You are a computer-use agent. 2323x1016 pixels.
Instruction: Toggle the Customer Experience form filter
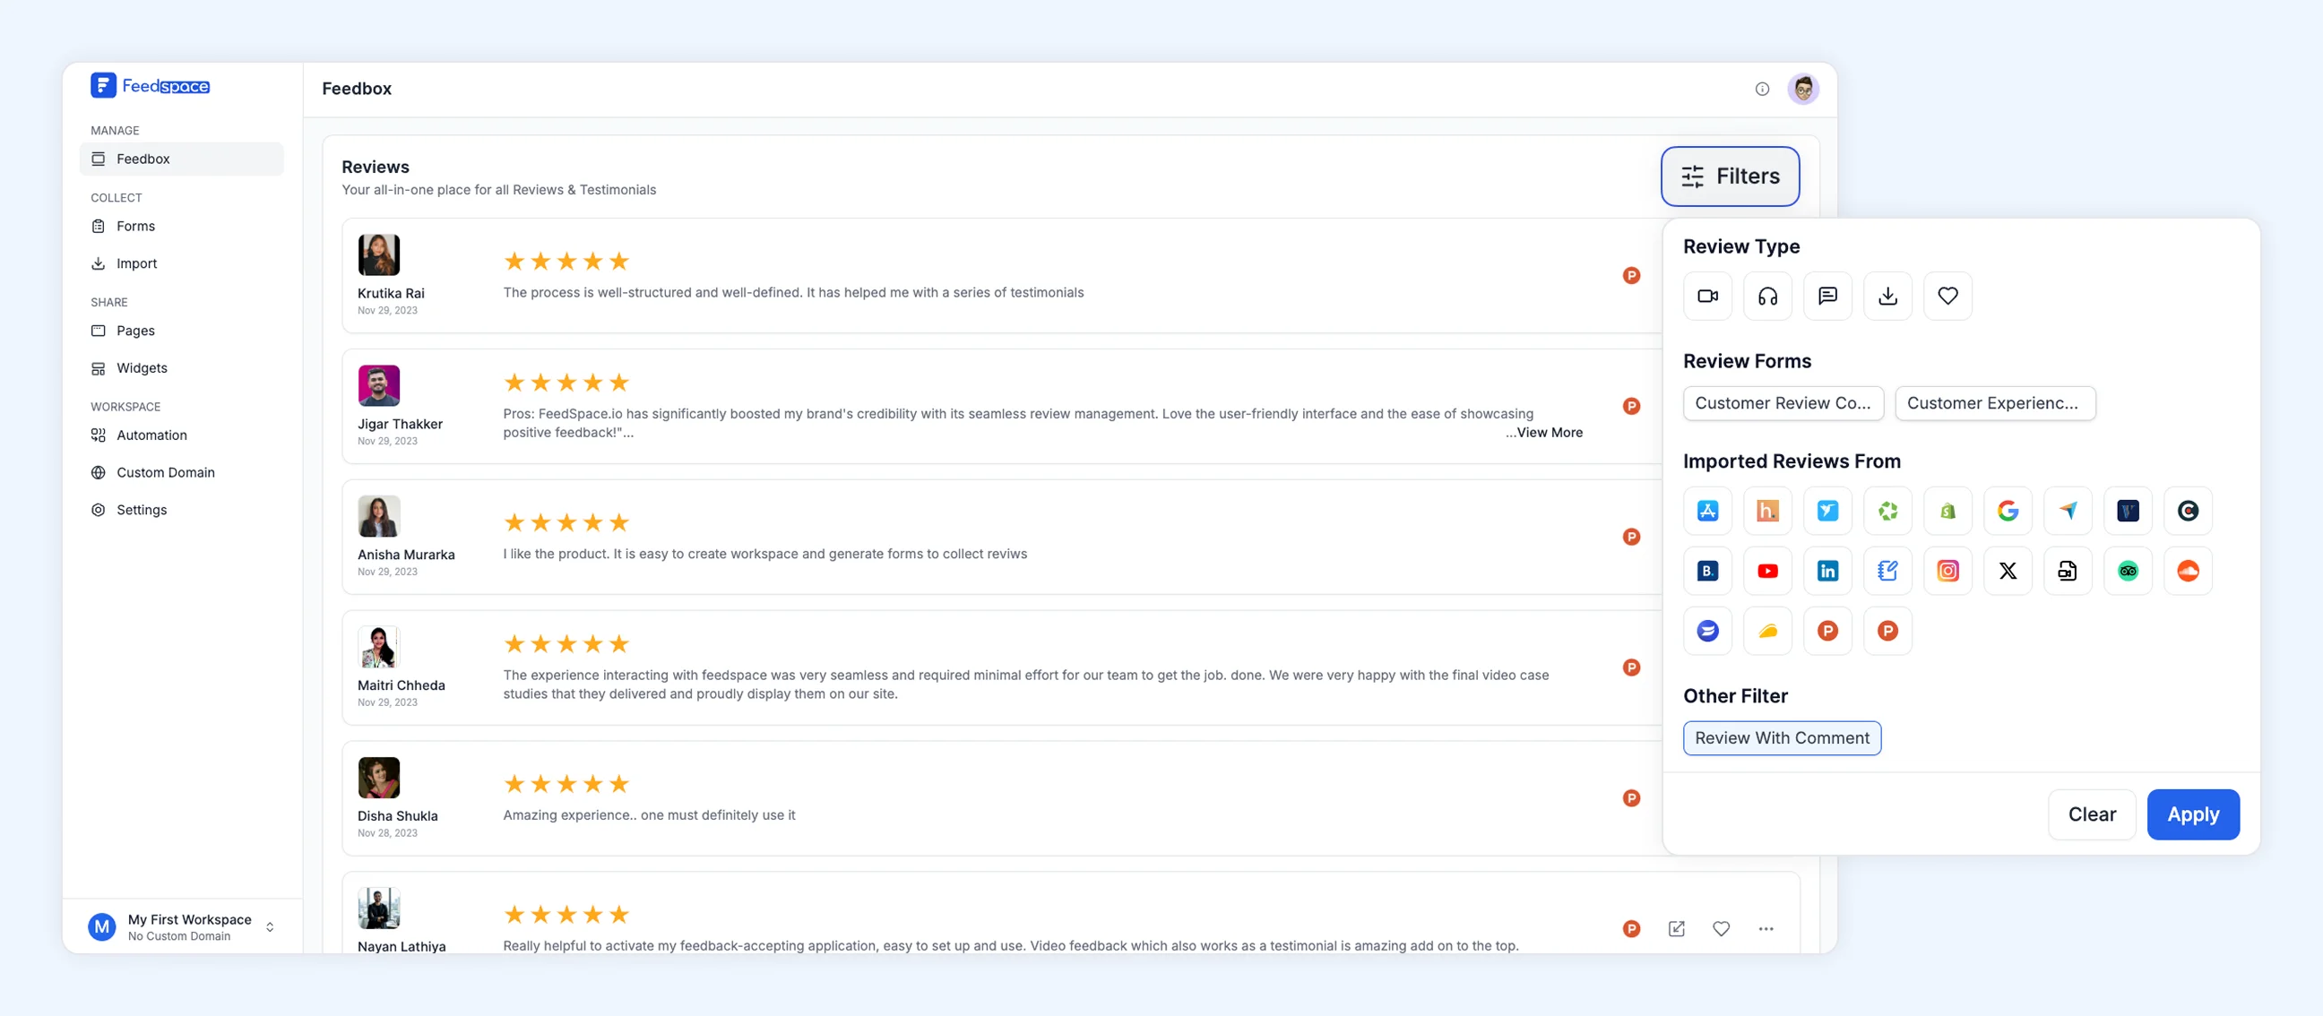click(x=1995, y=403)
